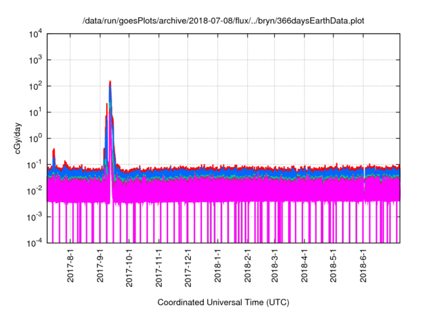Click the Coordinated Universal Time (UTC) label

223,302
